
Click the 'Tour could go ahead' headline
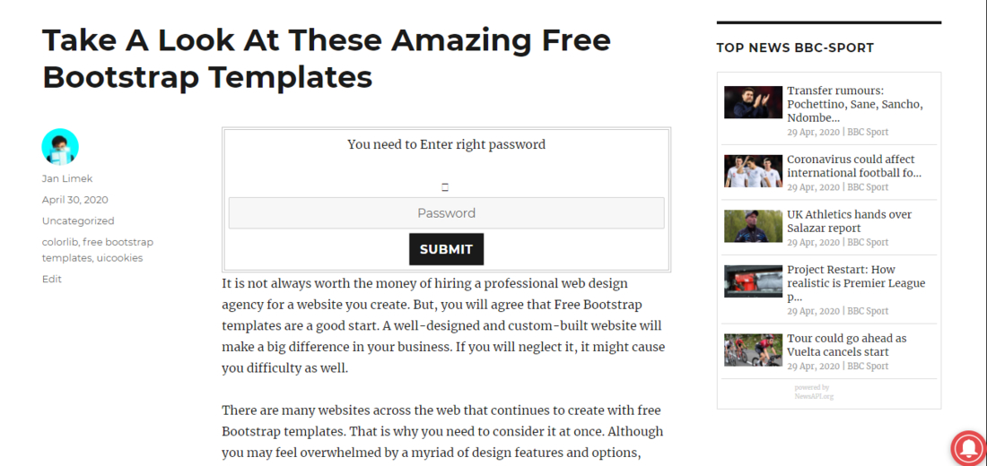pyautogui.click(x=846, y=345)
